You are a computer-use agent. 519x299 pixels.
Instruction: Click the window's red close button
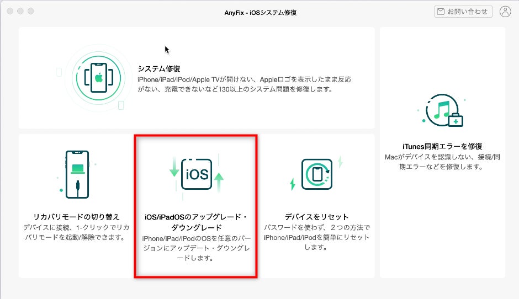point(10,11)
